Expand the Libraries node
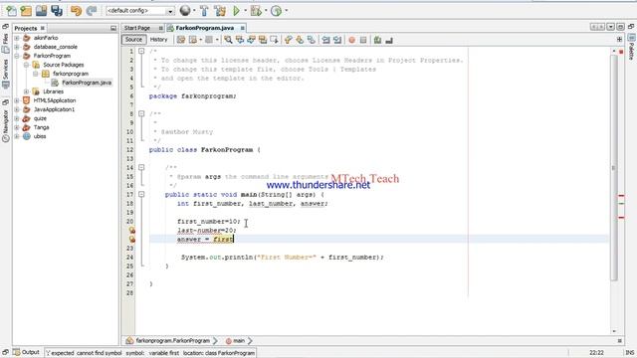The width and height of the screenshot is (637, 358). (26, 91)
